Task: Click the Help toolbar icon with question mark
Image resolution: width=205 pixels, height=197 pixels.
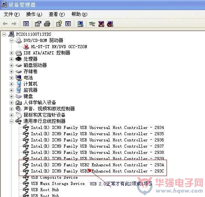Action: (59, 24)
